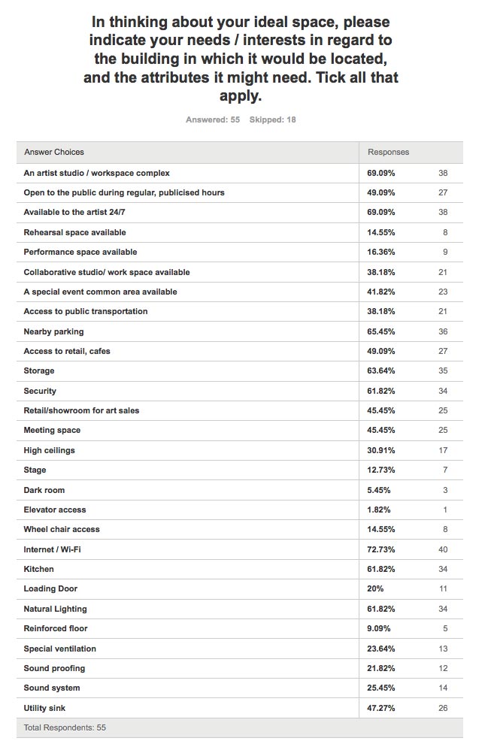Image resolution: width=479 pixels, height=747 pixels.
Task: Select the 'Utility sink' row
Action: (47, 707)
